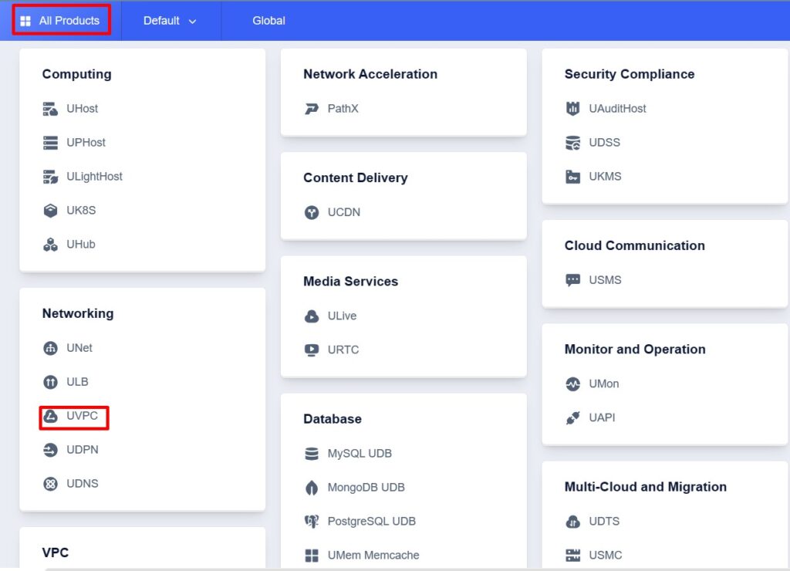Select the UDNS icon under Networking
This screenshot has width=790, height=571.
[51, 483]
